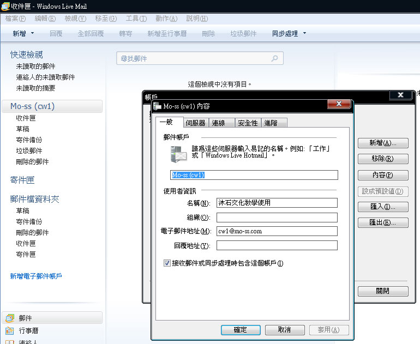Image resolution: width=420 pixels, height=344 pixels.
Task: Open the 動作 menu
Action: (166, 19)
